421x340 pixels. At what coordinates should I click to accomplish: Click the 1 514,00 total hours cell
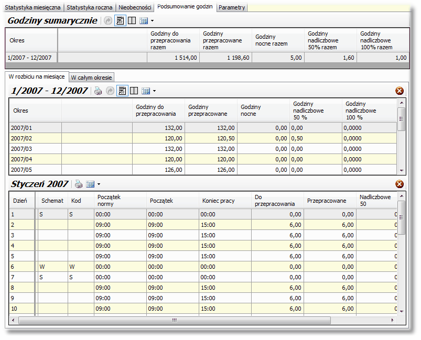173,58
